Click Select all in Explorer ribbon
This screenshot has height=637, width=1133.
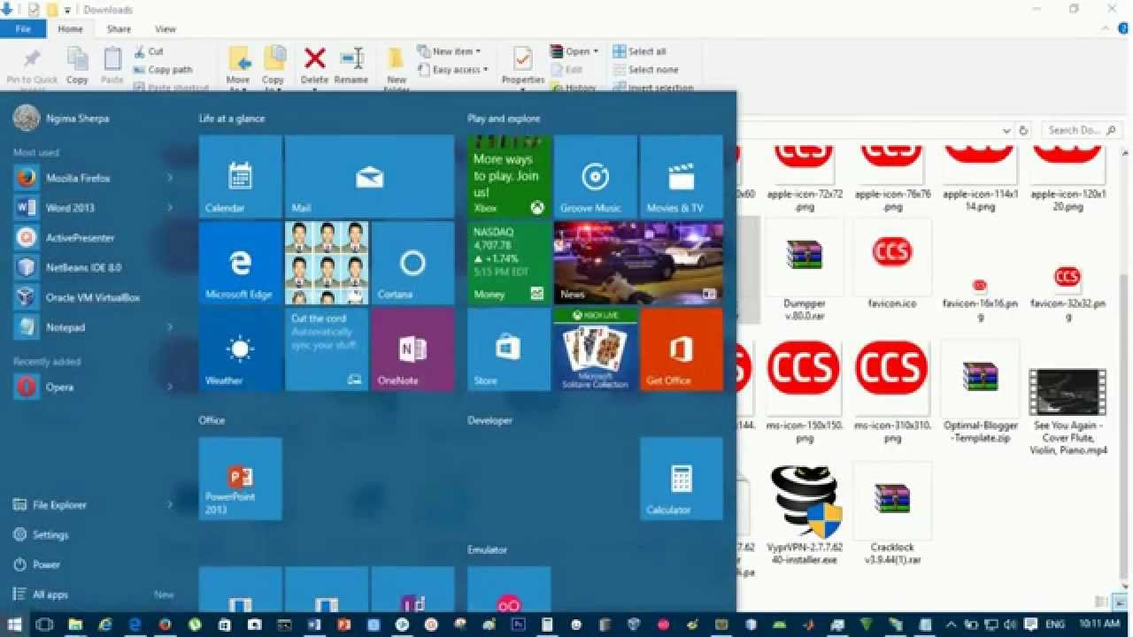(x=640, y=51)
